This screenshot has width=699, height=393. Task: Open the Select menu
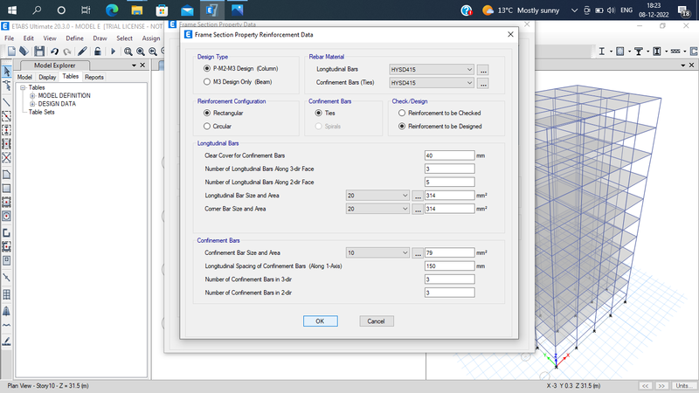124,38
